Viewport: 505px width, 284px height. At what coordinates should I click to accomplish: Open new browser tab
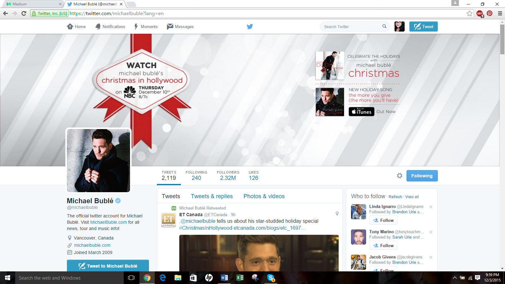click(131, 4)
